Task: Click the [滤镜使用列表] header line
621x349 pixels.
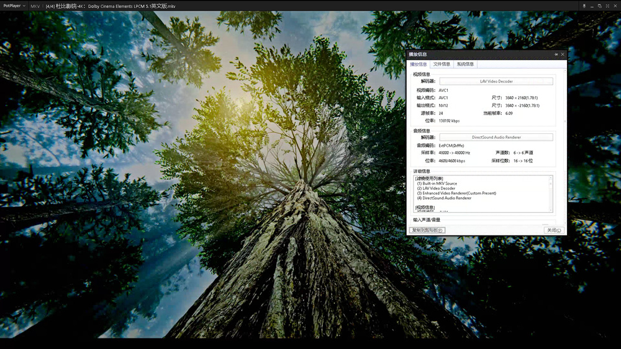Action: pyautogui.click(x=429, y=179)
